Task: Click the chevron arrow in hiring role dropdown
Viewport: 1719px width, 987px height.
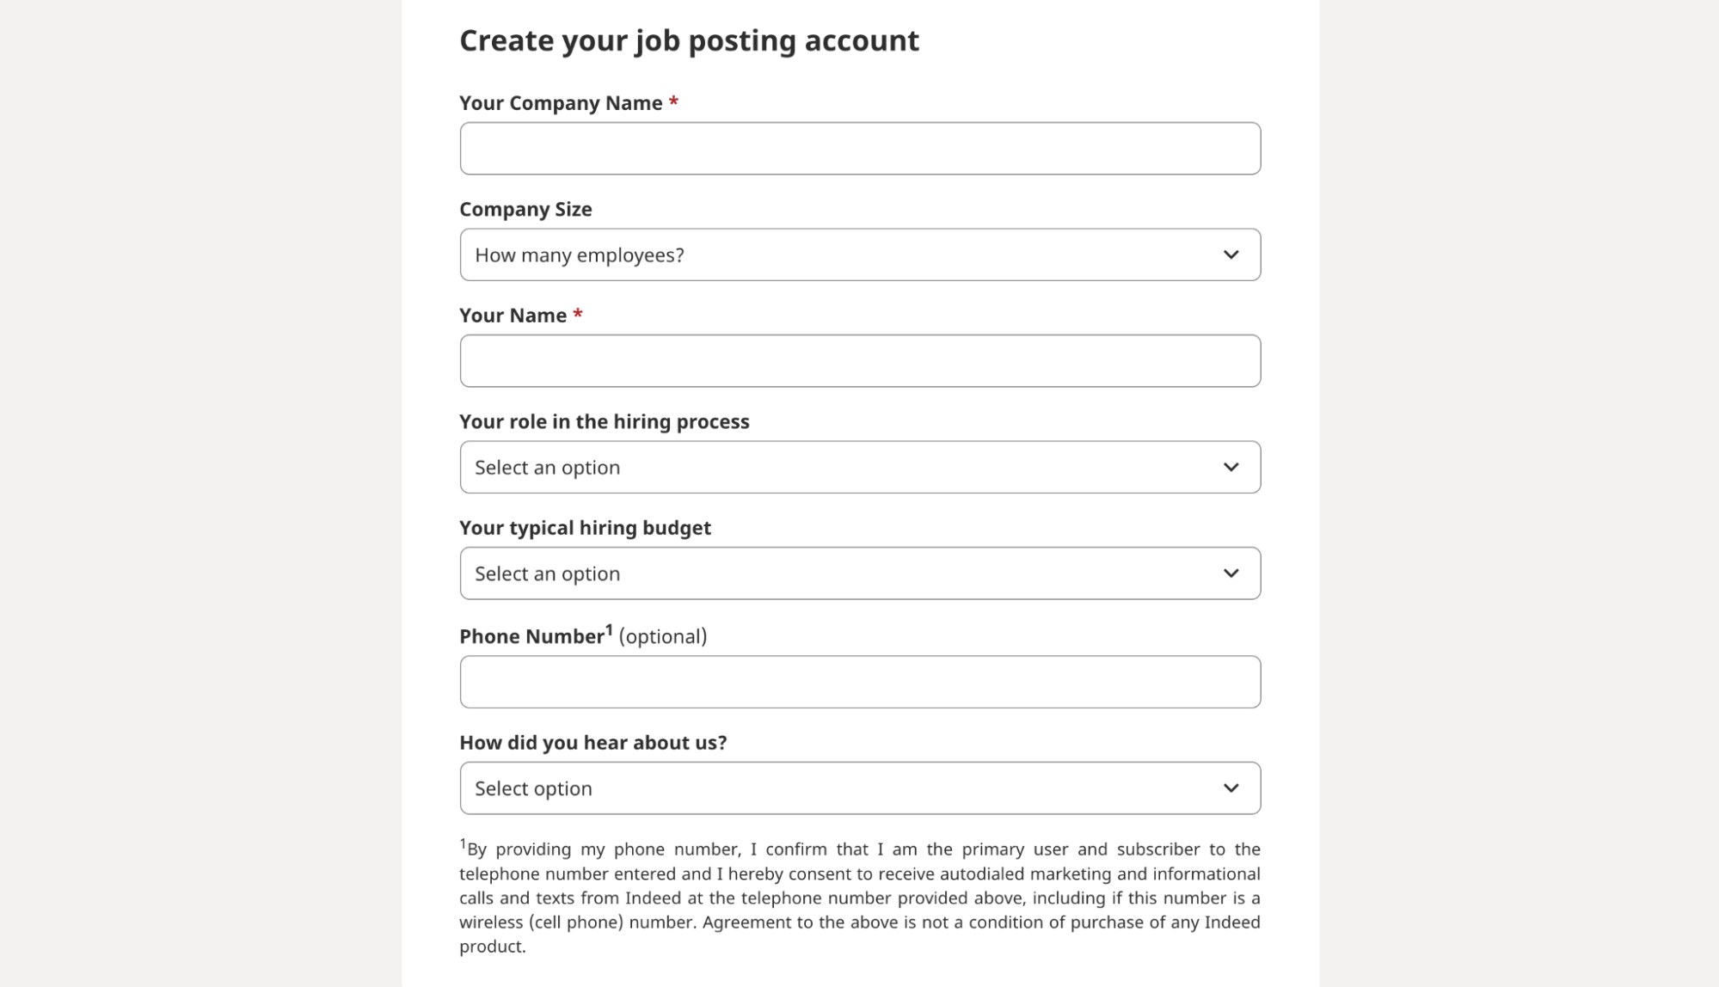Action: point(1231,468)
